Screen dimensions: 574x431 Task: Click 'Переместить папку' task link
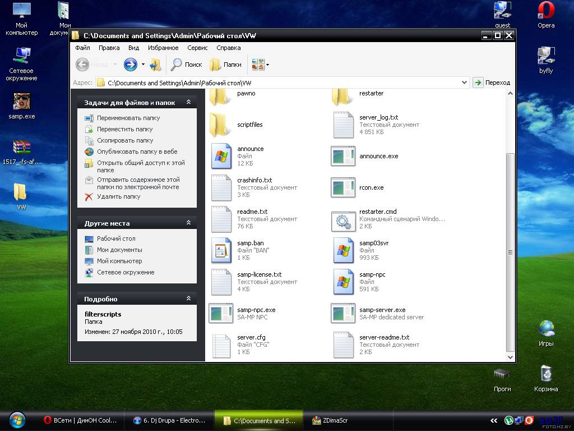coord(125,129)
